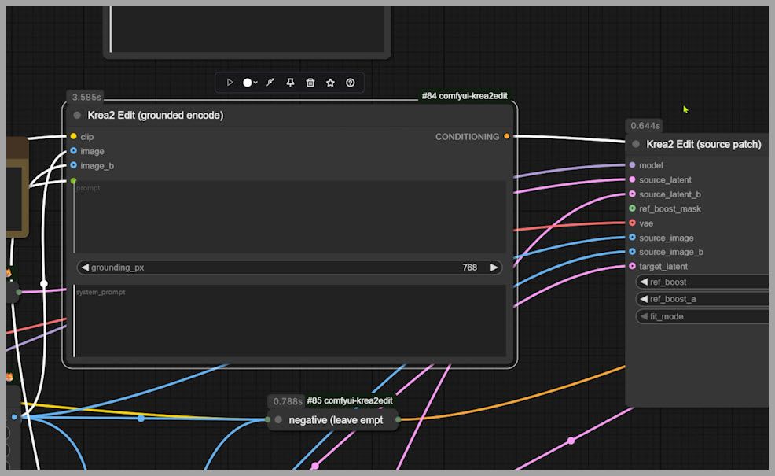
Task: Click the #84 comfyui-krea2edit badge
Action: click(465, 96)
